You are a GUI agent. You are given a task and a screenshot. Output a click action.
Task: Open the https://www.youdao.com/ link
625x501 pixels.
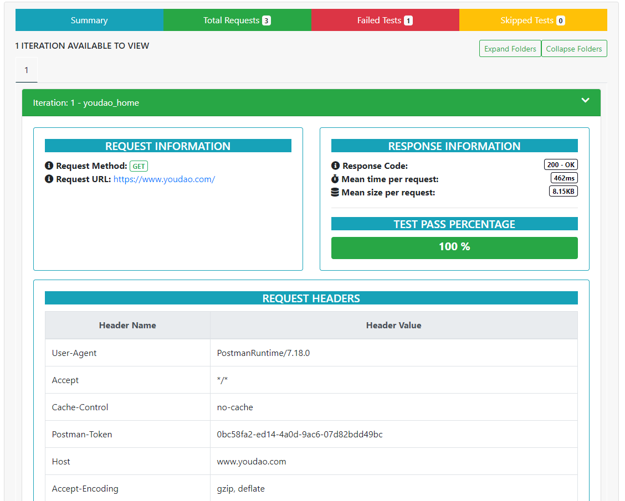pyautogui.click(x=164, y=179)
